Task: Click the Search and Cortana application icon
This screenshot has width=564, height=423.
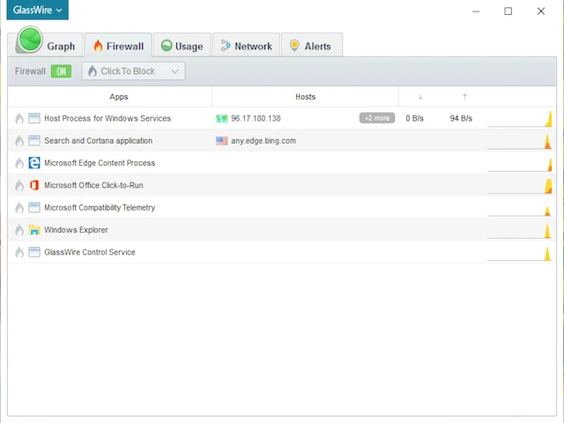Action: pyautogui.click(x=34, y=141)
